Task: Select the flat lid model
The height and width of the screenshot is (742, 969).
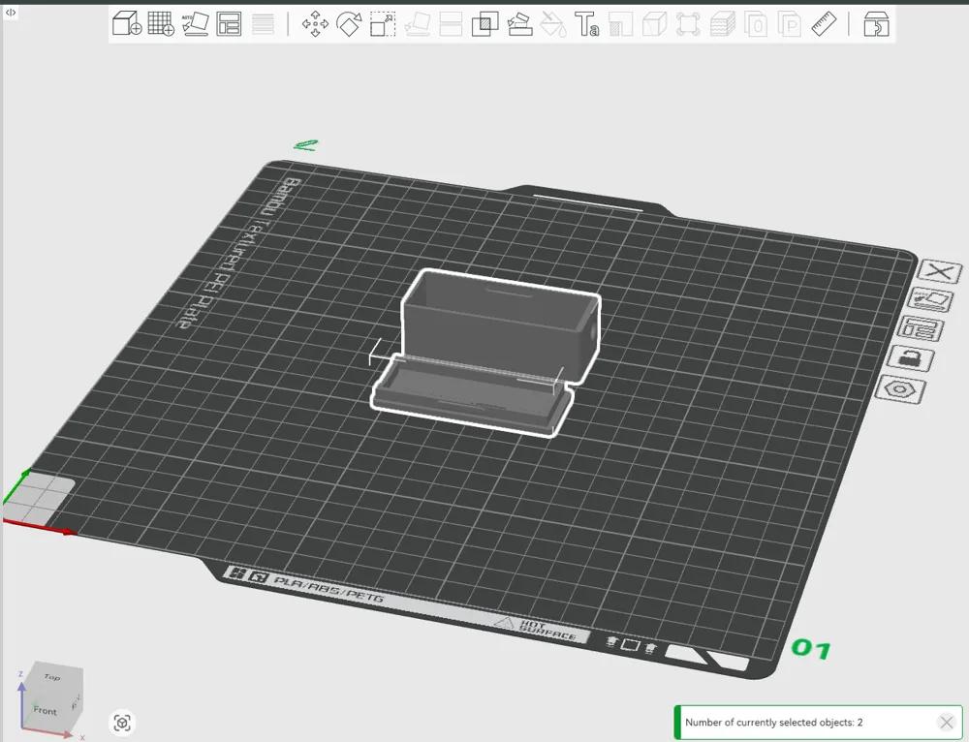Action: [x=473, y=398]
